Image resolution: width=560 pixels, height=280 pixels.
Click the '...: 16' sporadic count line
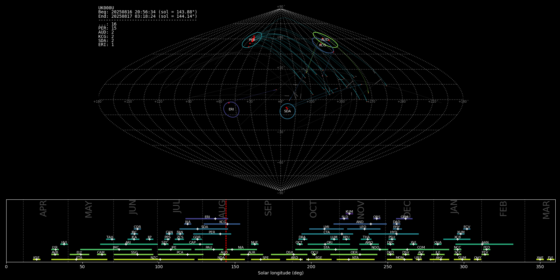point(107,24)
